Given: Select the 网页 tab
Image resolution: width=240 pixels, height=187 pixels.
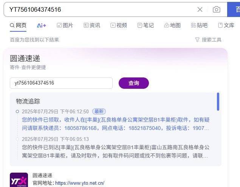Looking at the screenshot, I should click(x=18, y=25).
